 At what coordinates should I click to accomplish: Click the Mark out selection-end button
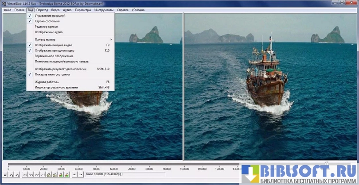pos(80,175)
